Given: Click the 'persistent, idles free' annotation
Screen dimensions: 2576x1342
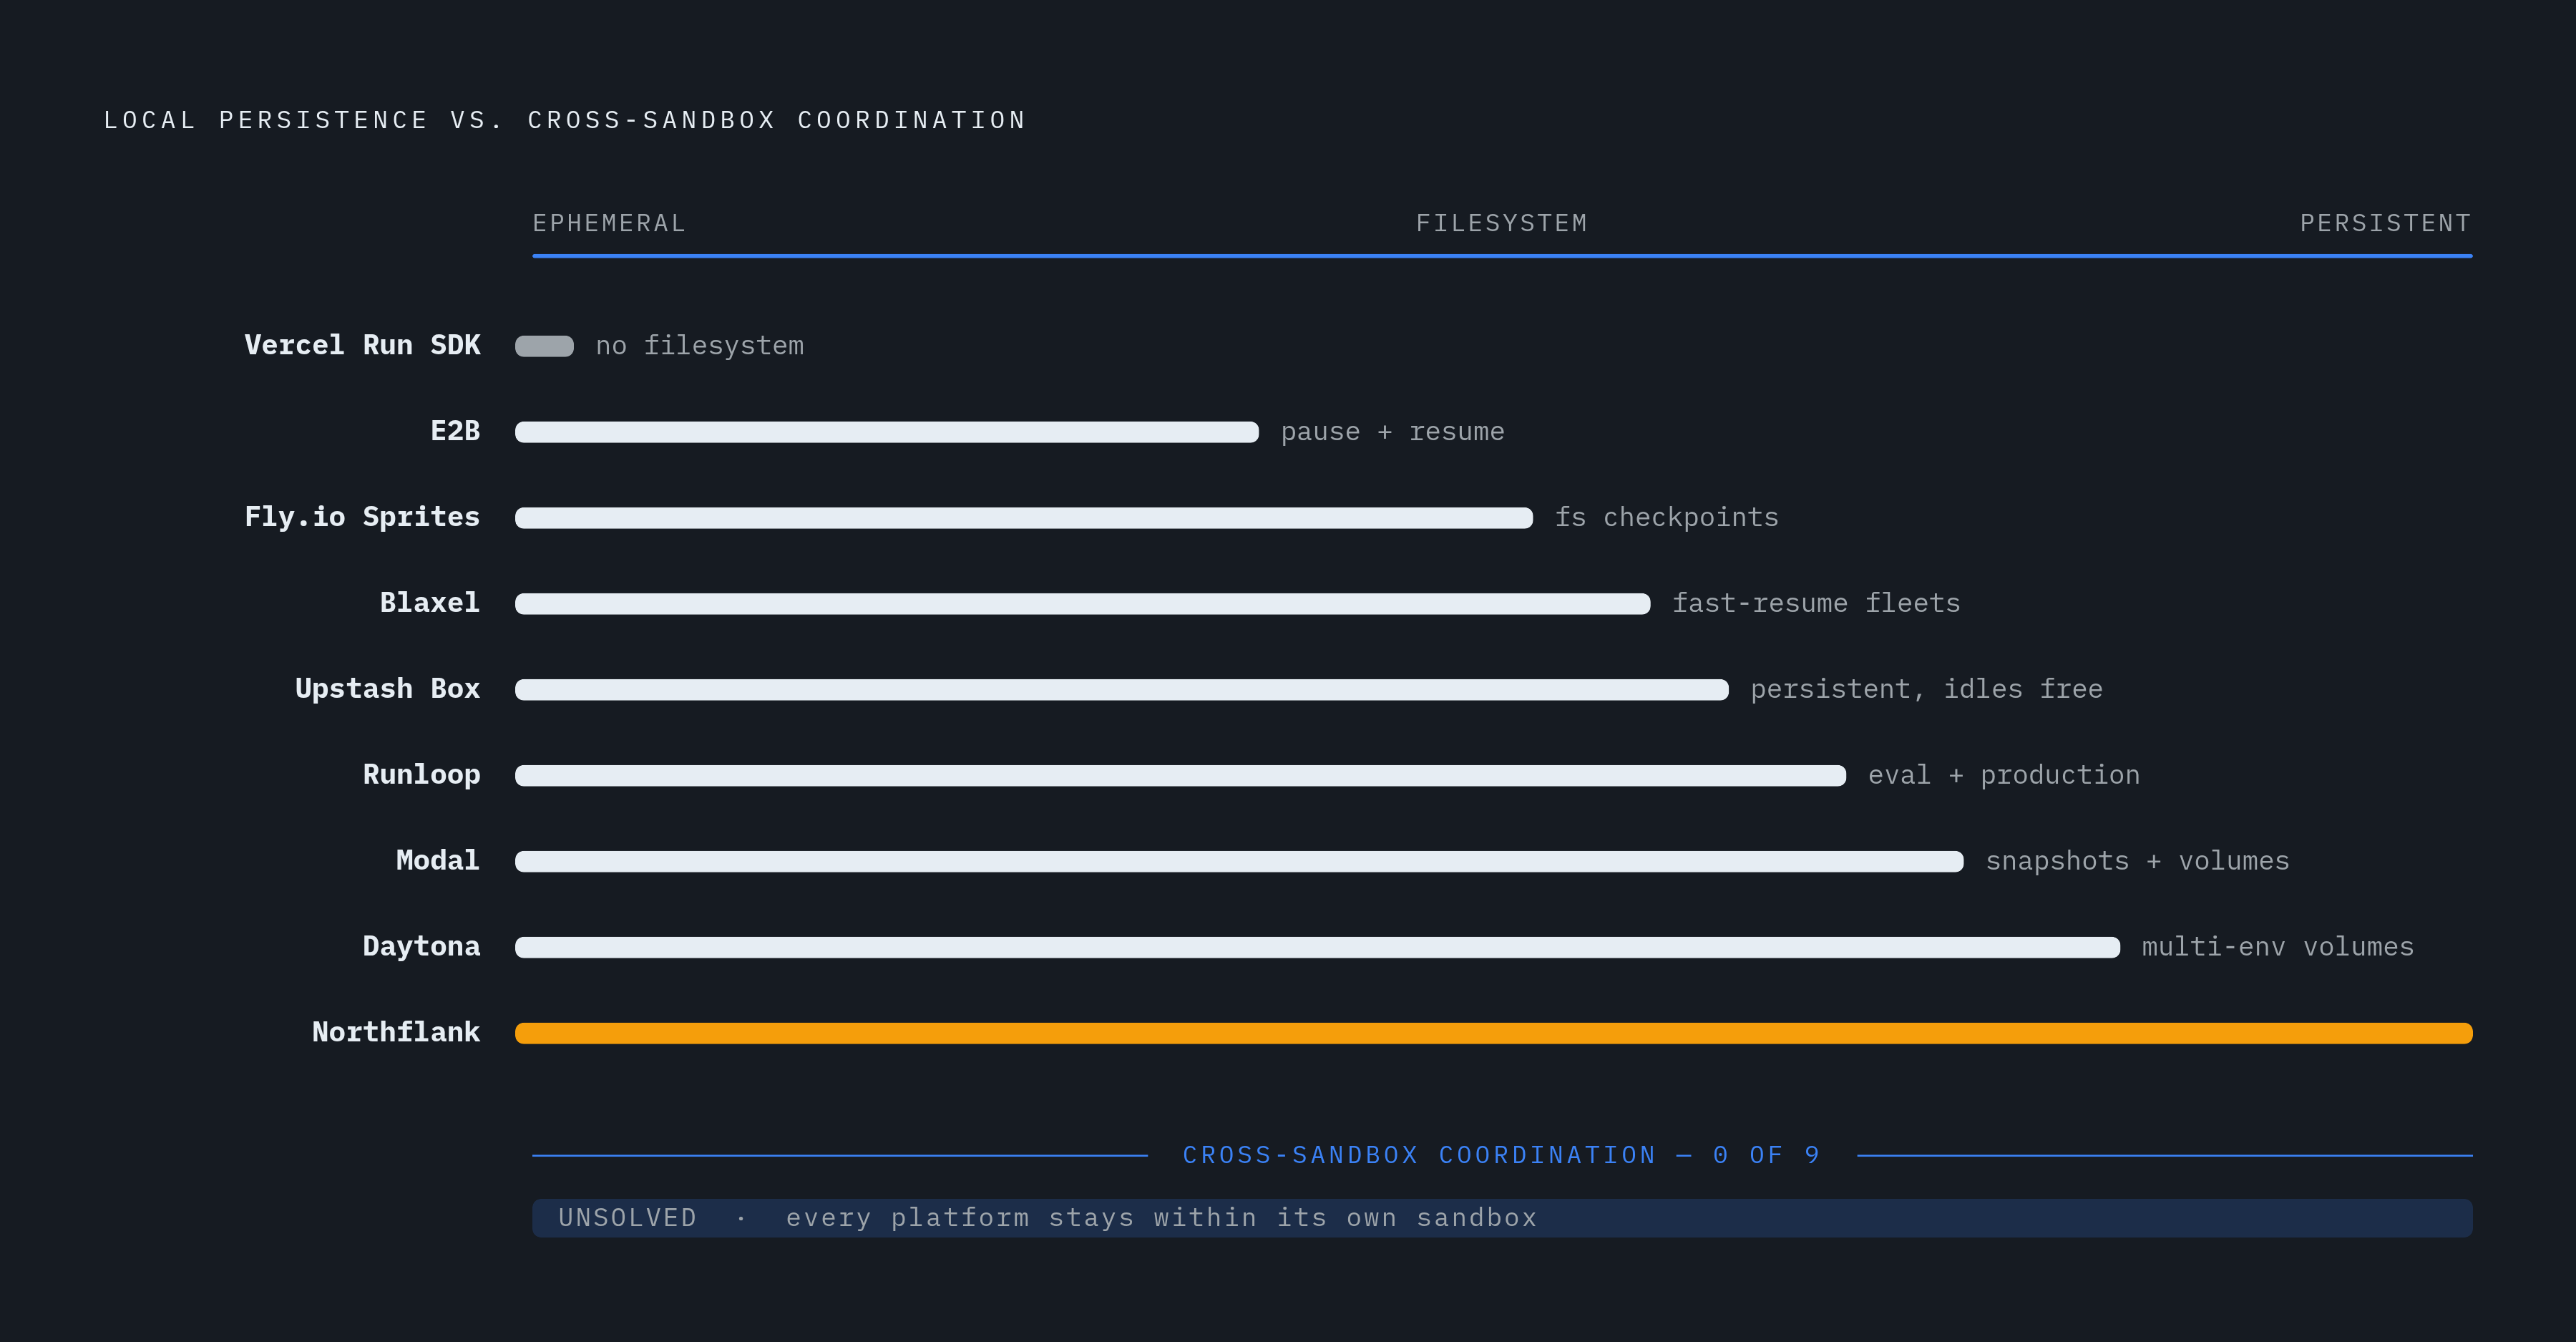Looking at the screenshot, I should pos(1926,690).
